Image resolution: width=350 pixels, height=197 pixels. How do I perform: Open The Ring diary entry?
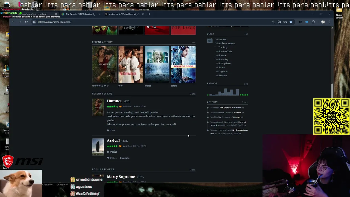coord(223,47)
